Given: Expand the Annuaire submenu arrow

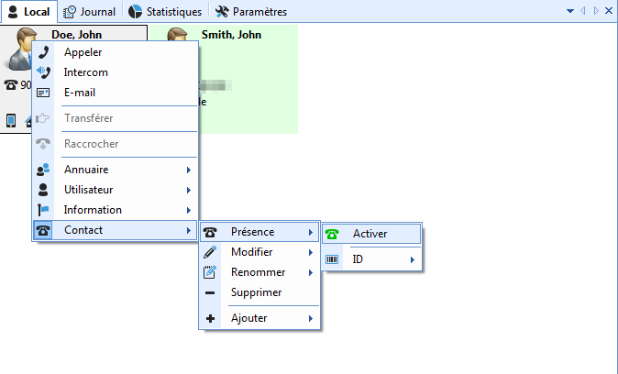Looking at the screenshot, I should [188, 170].
